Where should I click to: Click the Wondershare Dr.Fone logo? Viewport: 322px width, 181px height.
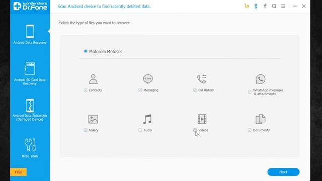click(30, 6)
